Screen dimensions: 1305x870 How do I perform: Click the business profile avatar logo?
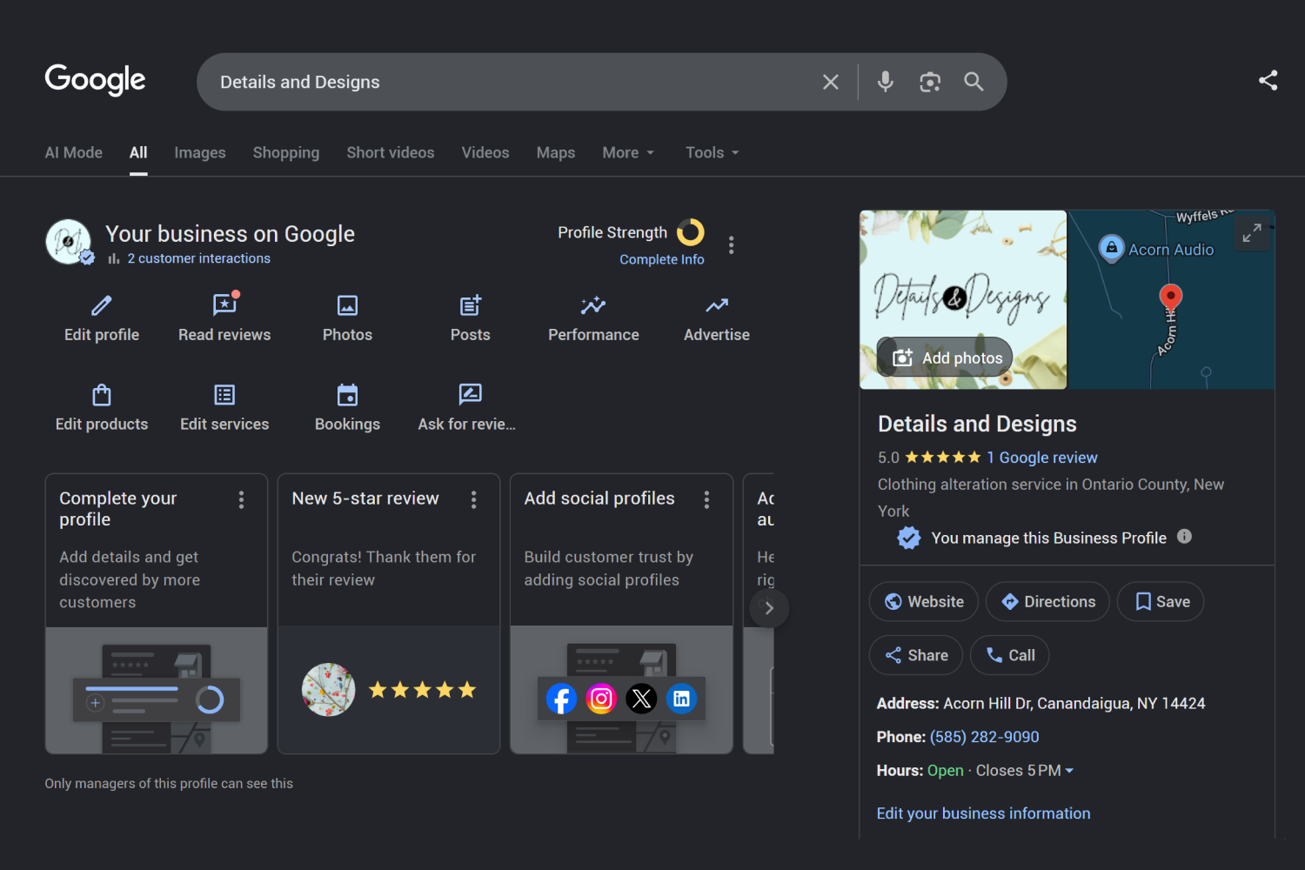(69, 242)
